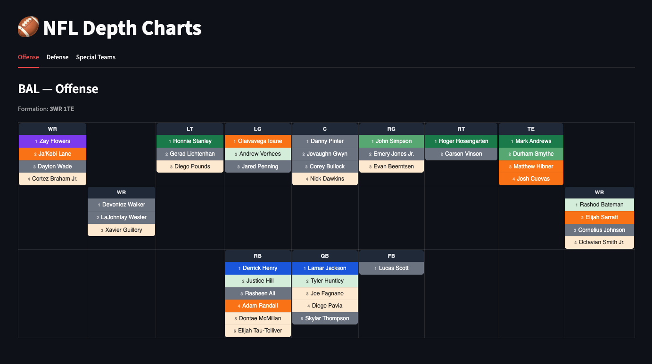Select center Danny Pinter
The image size is (652, 364).
pos(325,141)
